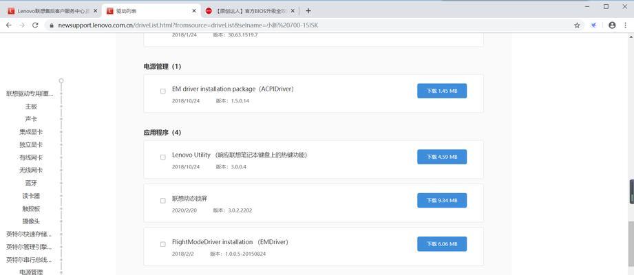Click the address bar URL
Screen dimensions: 634x275
click(x=188, y=25)
